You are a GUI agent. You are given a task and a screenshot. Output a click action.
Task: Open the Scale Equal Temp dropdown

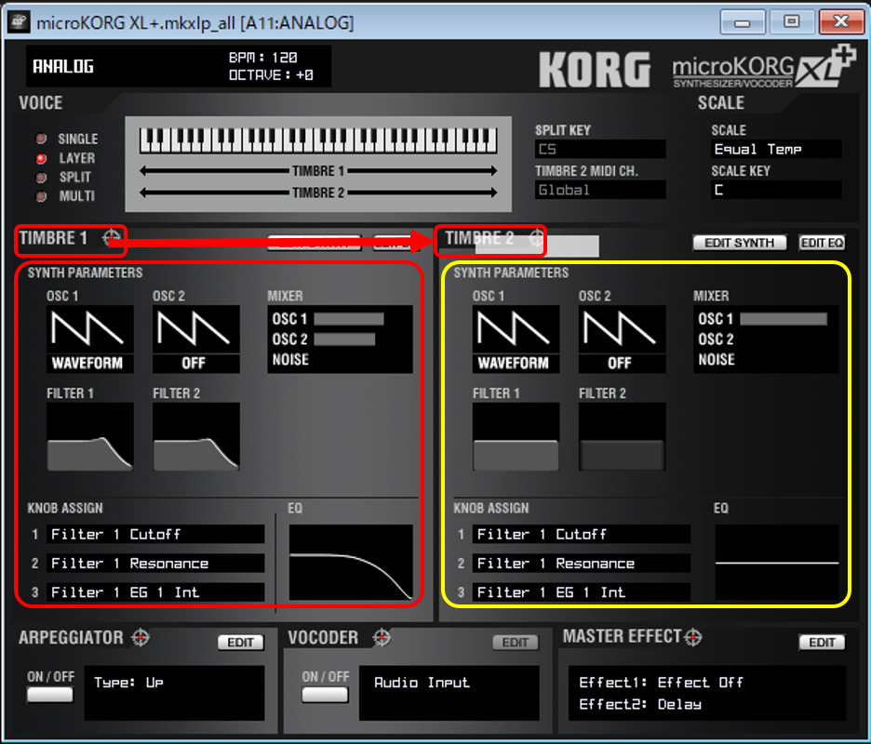point(776,149)
